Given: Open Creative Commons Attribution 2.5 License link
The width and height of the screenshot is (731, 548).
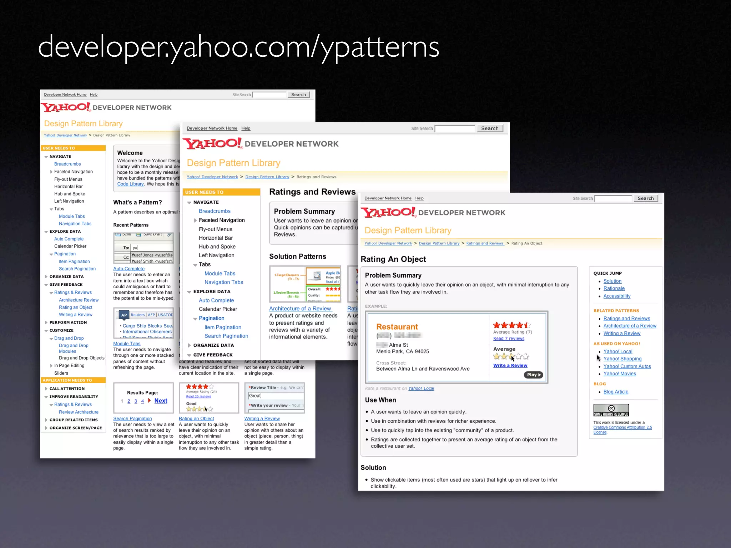Looking at the screenshot, I should click(x=622, y=430).
